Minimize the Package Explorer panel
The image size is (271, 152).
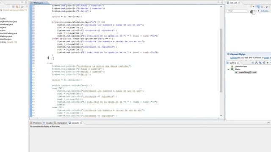click(x=22, y=3)
